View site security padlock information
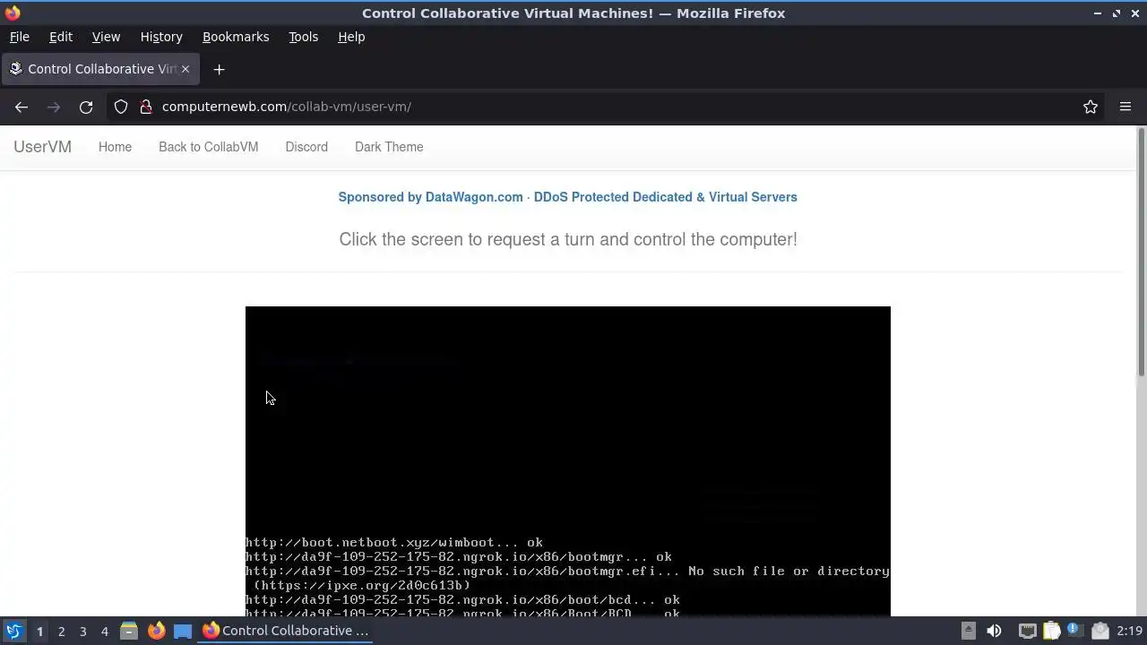1147x645 pixels. pyautogui.click(x=146, y=107)
